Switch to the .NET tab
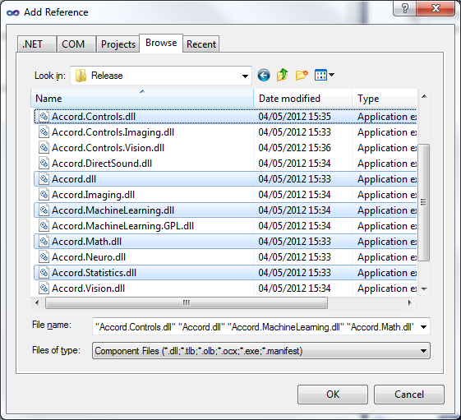The width and height of the screenshot is (461, 420). pyautogui.click(x=37, y=44)
